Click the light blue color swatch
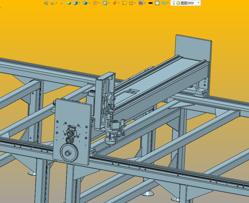 [157, 3]
